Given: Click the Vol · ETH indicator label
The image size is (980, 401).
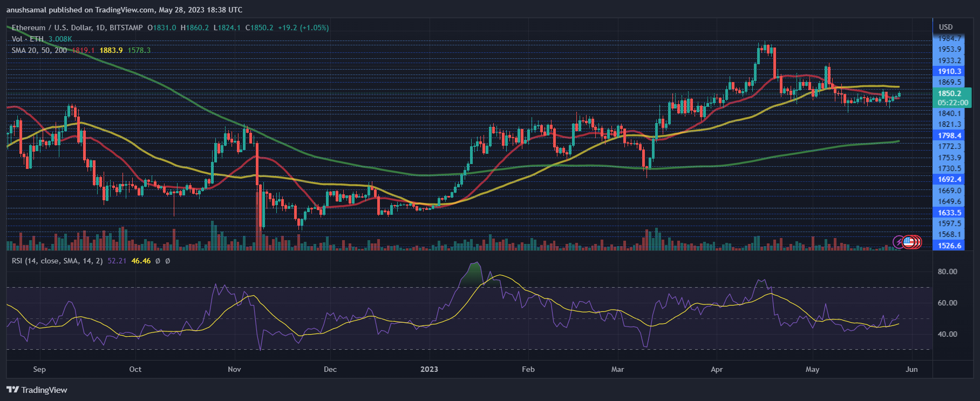Looking at the screenshot, I should [28, 39].
